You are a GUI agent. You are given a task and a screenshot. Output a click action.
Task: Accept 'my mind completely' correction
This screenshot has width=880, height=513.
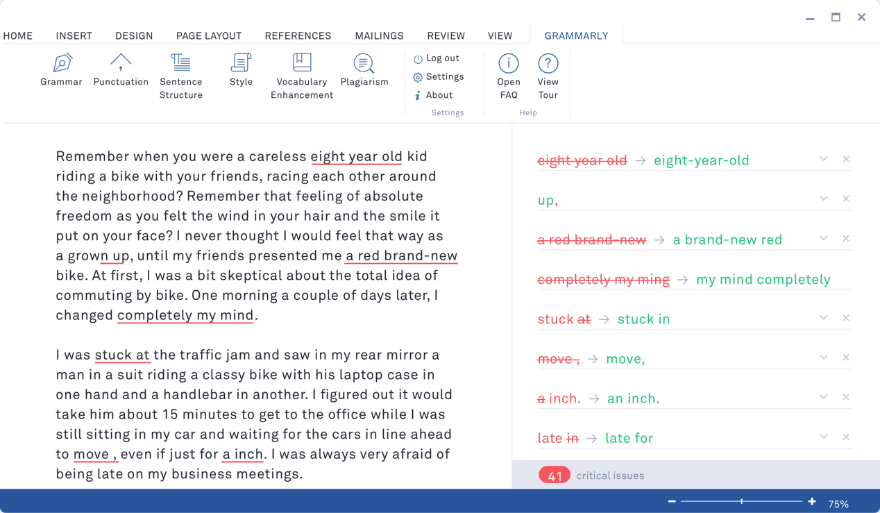[x=763, y=280]
